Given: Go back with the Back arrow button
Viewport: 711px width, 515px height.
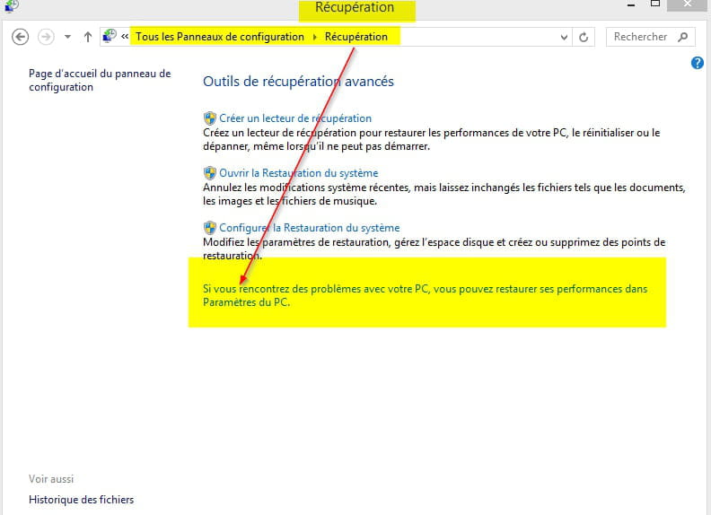Looking at the screenshot, I should click(x=20, y=37).
